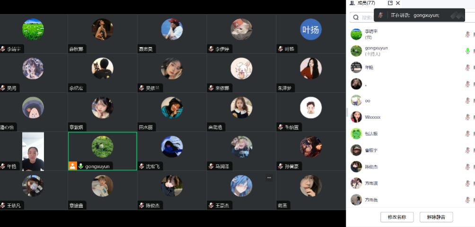Click the muted mic icon next to 年艳 in list
The width and height of the screenshot is (475, 227).
467,67
